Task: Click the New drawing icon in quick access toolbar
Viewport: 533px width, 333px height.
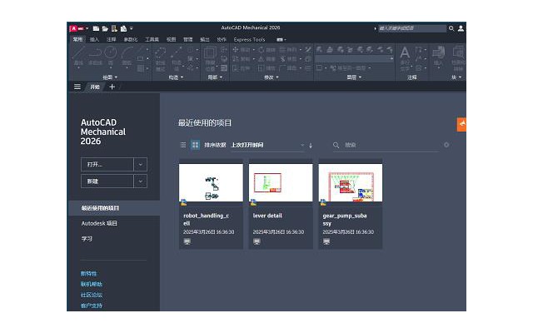Action: coord(97,28)
